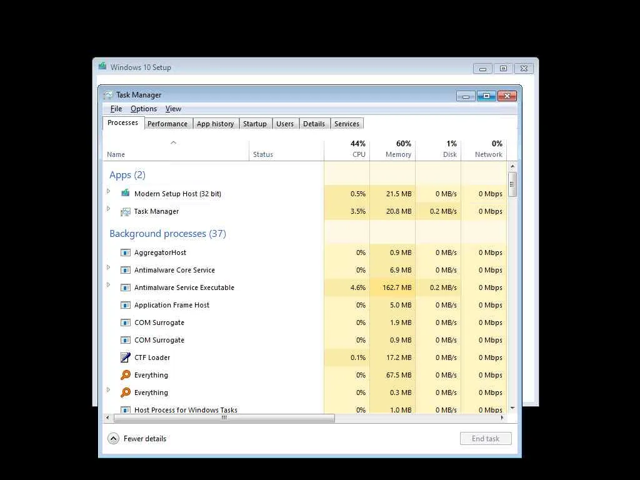Open the Options menu
Screen dimensions: 640x480
coord(144,109)
